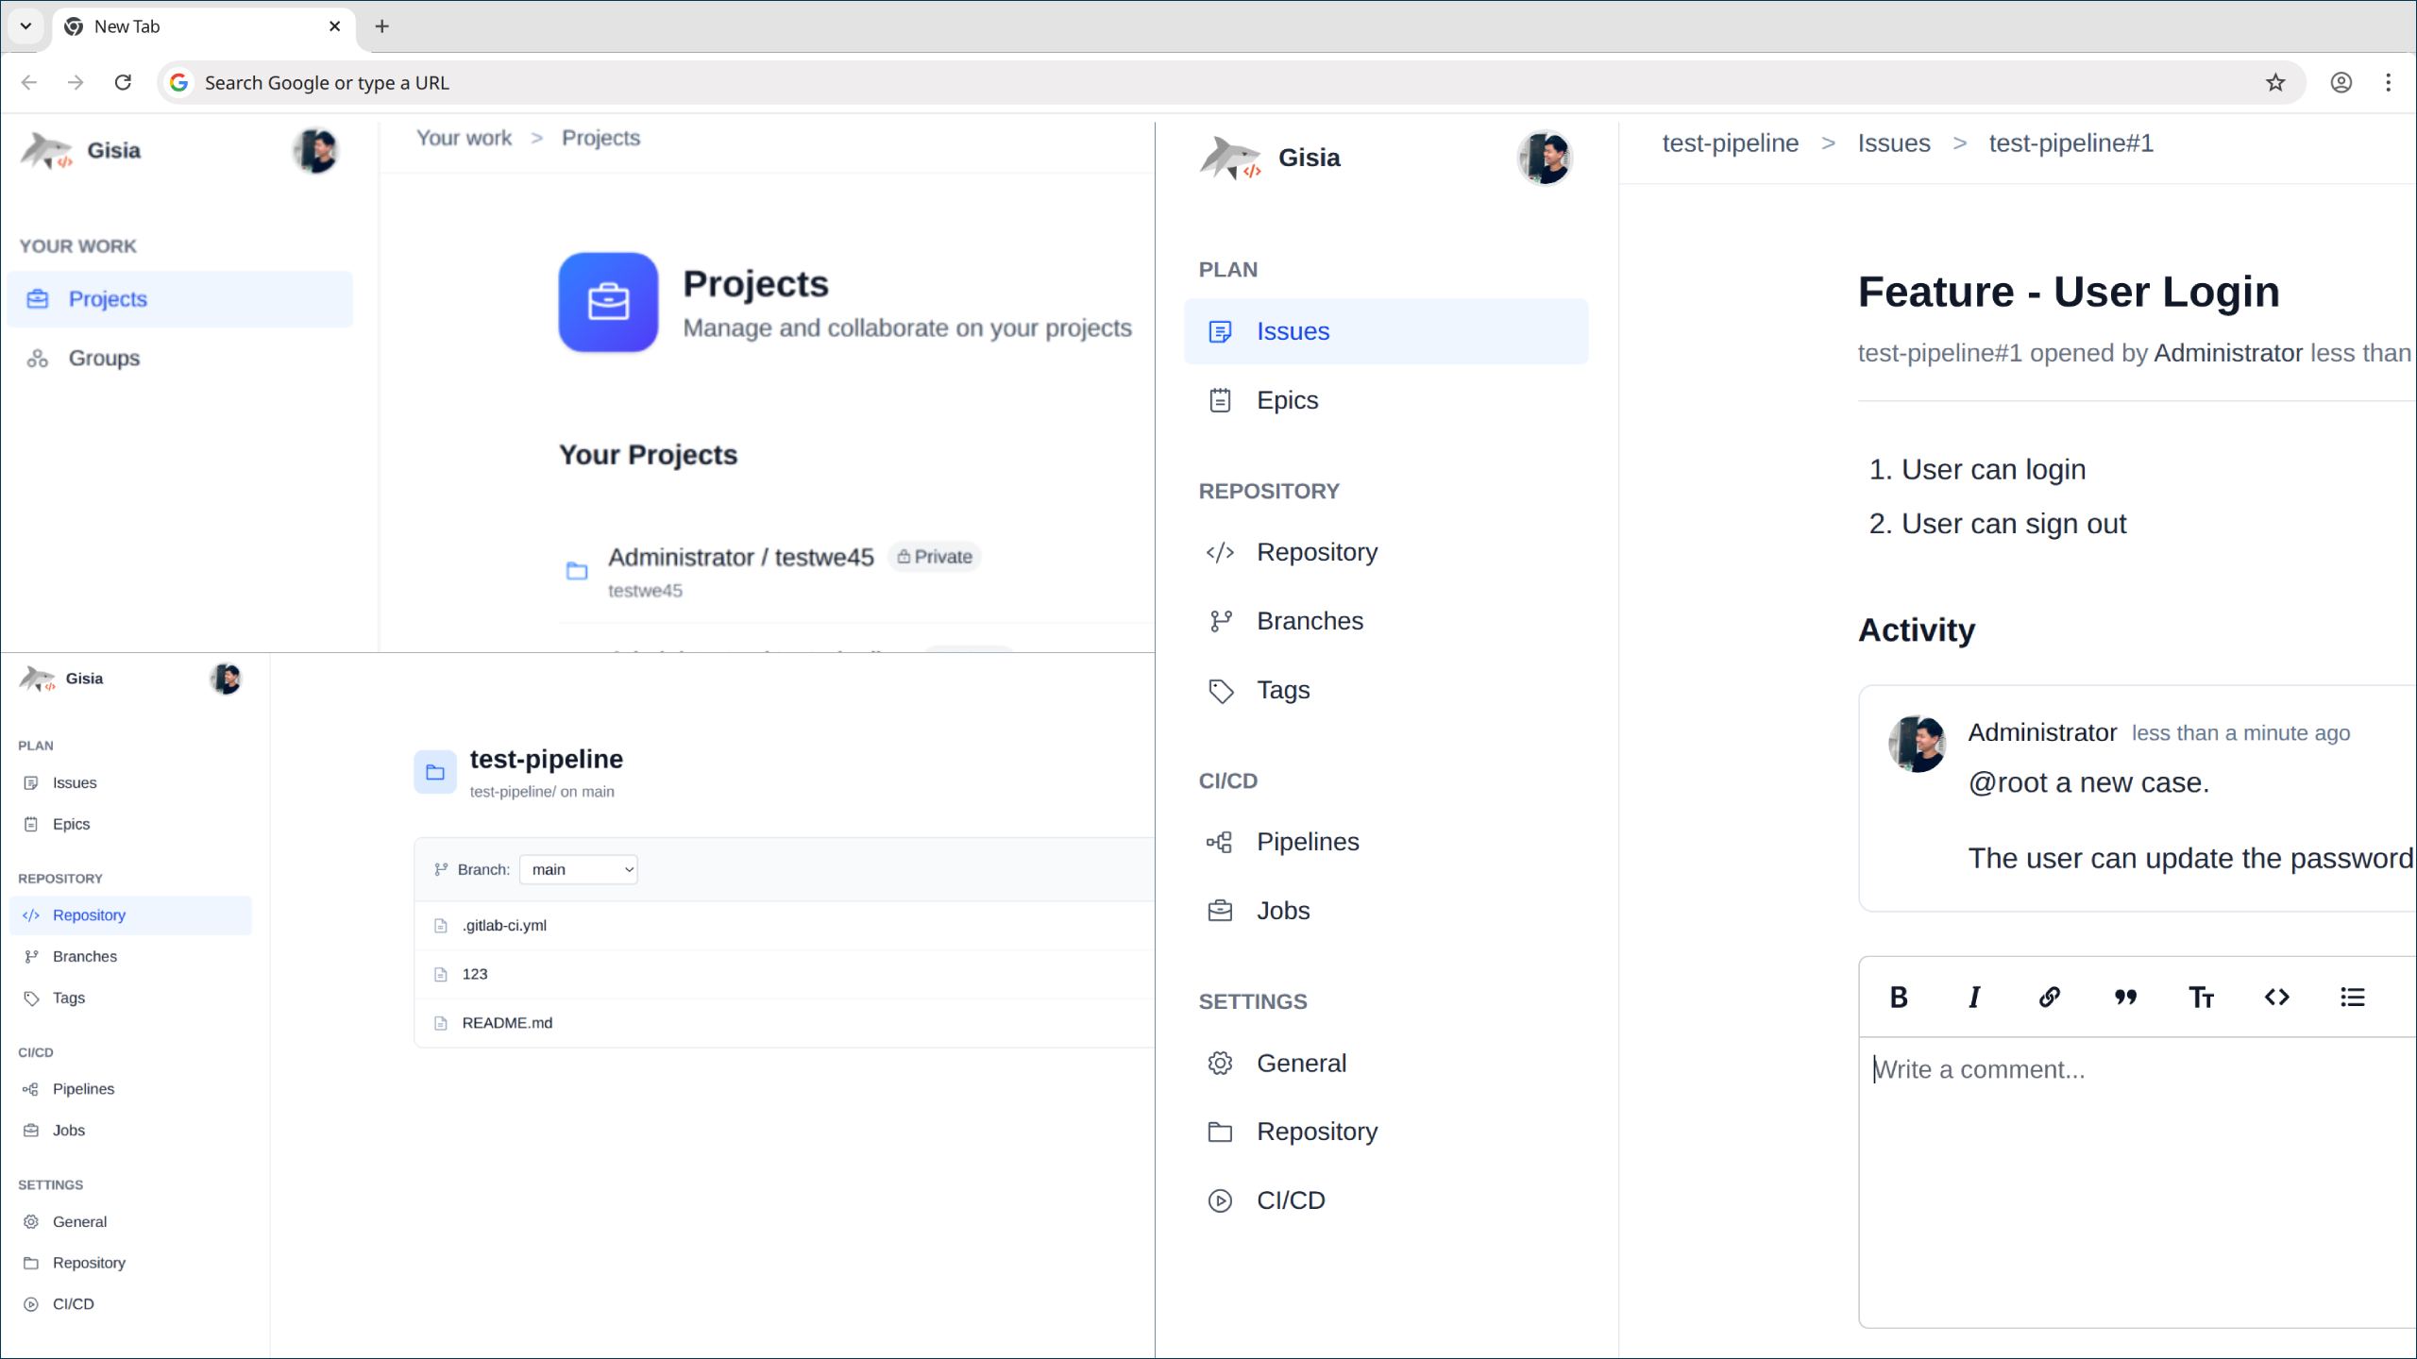Open the README.md file
Image resolution: width=2417 pixels, height=1359 pixels.
coord(507,1022)
